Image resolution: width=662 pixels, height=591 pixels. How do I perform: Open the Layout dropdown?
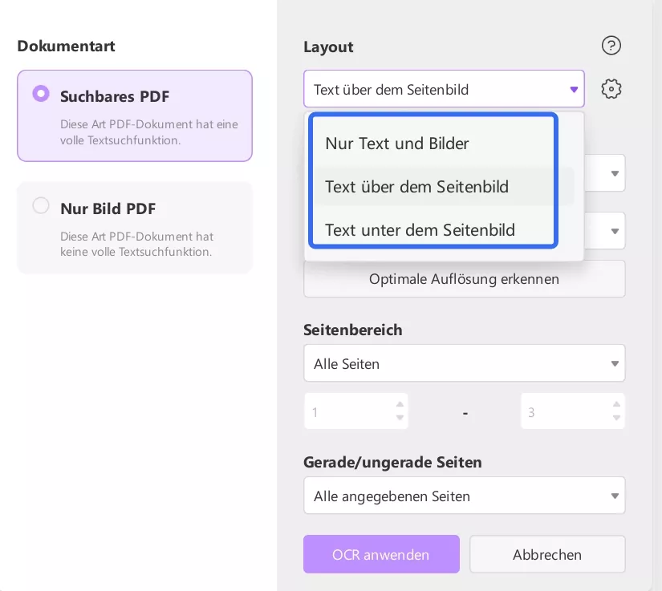444,90
